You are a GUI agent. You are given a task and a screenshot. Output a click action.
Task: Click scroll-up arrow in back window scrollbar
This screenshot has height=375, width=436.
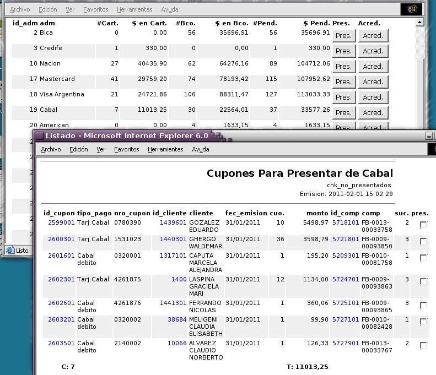click(x=420, y=22)
